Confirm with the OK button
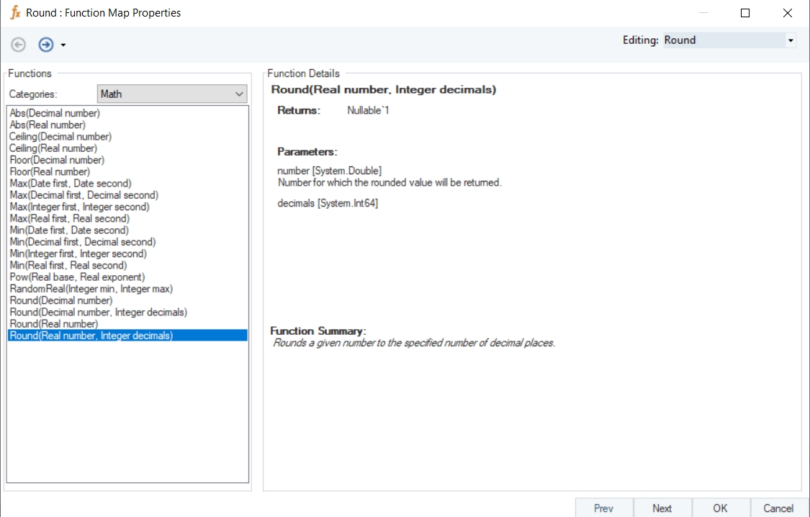 click(721, 508)
